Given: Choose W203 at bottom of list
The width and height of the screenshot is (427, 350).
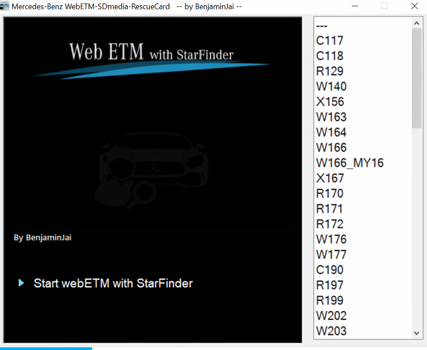Looking at the screenshot, I should click(x=331, y=331).
